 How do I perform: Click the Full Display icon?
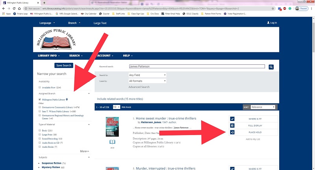click(232, 126)
